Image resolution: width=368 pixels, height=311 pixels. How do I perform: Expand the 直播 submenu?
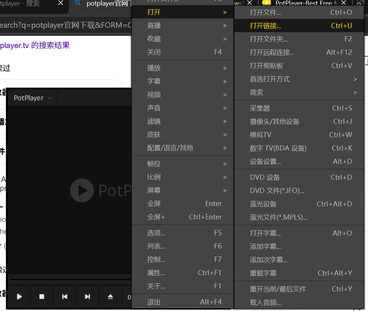[x=183, y=26]
